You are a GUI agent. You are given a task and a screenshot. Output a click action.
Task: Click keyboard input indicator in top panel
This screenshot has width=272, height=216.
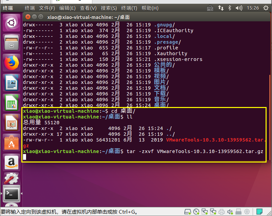click(210, 8)
